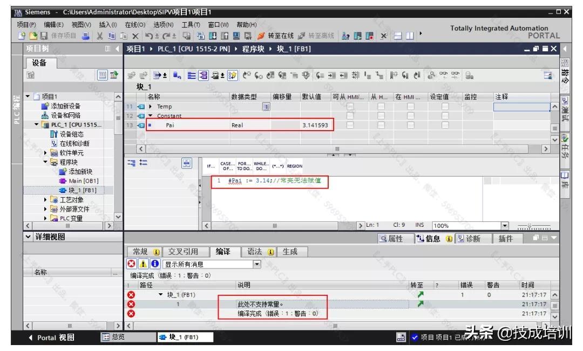Tick HMI accessible checkbox in Pai row
This screenshot has width=583, height=351.
[350, 125]
